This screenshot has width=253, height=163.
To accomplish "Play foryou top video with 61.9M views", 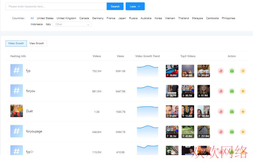I will pos(204,91).
